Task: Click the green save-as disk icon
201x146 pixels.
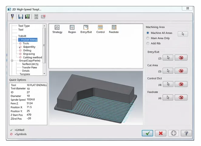Action: pos(27,16)
